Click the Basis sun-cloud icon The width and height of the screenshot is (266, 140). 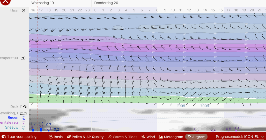(50, 137)
